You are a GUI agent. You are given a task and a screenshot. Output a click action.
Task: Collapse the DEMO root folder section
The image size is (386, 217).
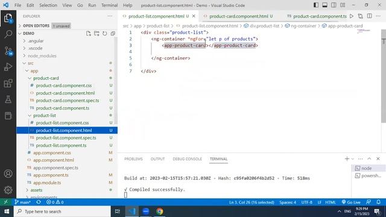pyautogui.click(x=28, y=34)
